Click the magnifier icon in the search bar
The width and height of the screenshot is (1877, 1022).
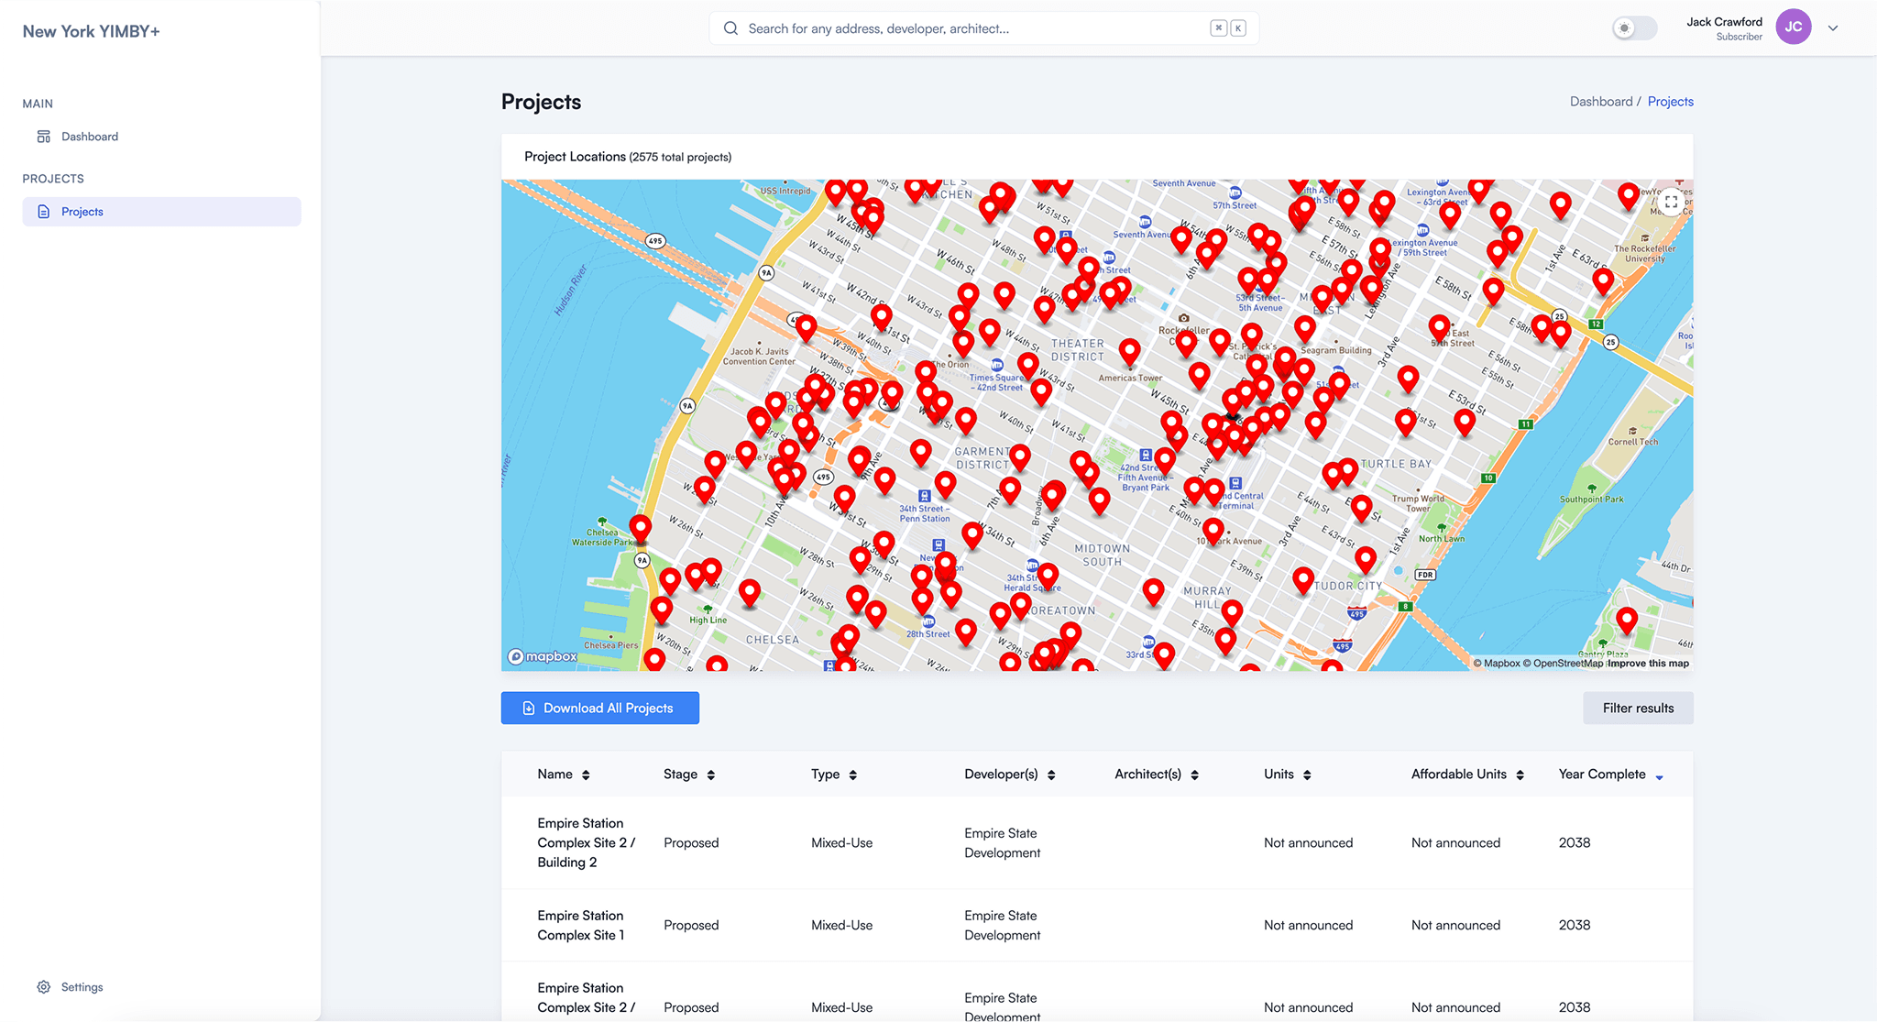(730, 28)
